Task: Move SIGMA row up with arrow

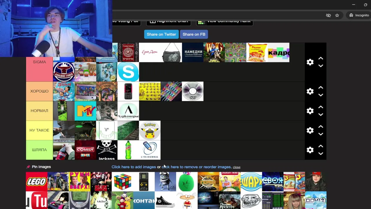Action: pos(321,58)
